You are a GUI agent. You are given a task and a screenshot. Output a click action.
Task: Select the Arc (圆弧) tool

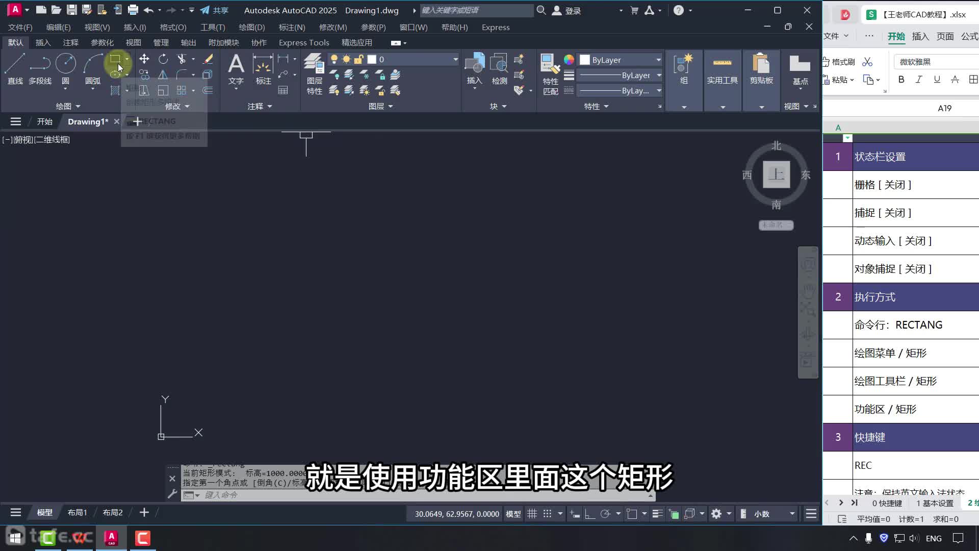coord(92,69)
